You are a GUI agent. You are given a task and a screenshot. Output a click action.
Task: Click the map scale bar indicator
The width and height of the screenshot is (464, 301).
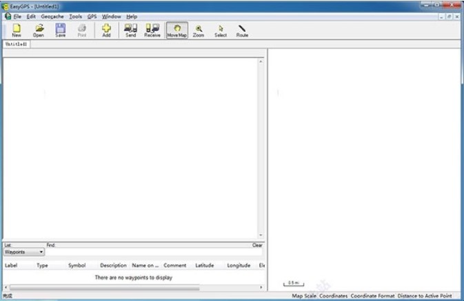[x=294, y=284]
